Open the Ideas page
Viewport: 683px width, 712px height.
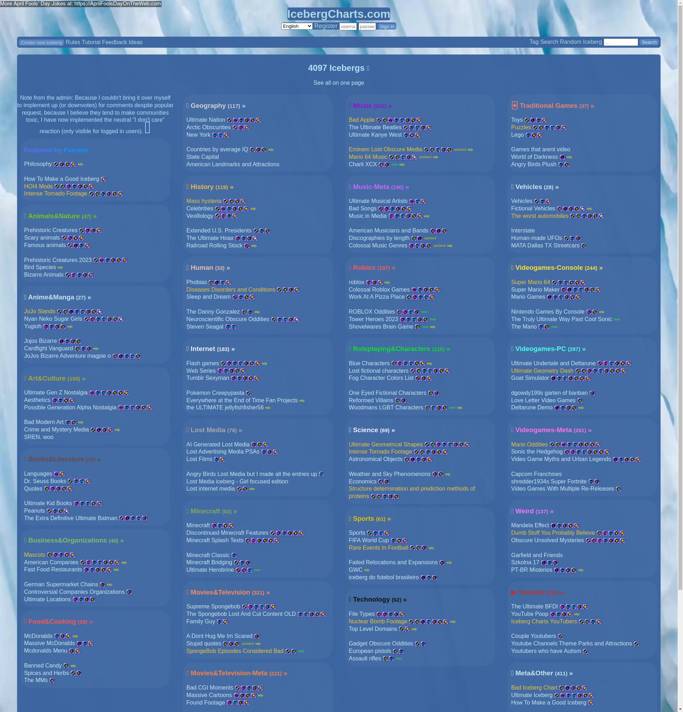[136, 42]
